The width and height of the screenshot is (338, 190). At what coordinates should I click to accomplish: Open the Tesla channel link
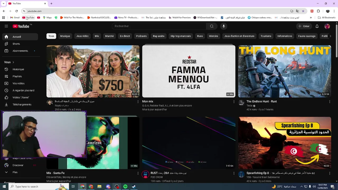point(249,106)
